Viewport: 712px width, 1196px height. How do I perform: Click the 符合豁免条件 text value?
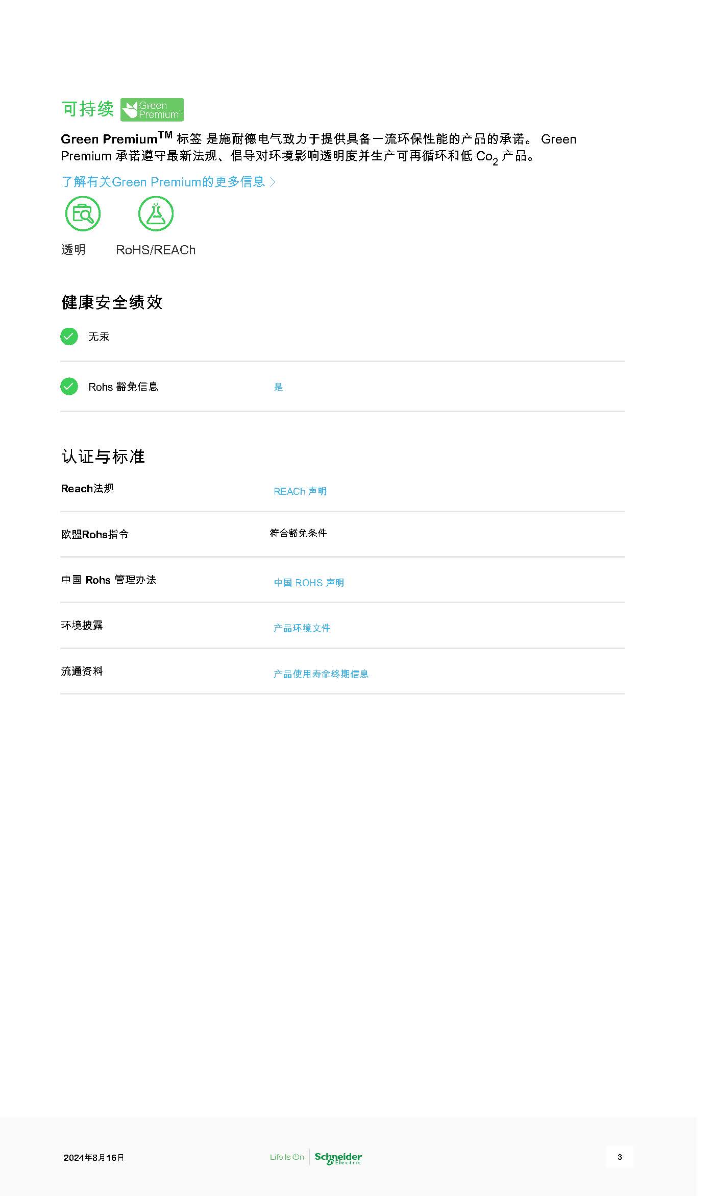pyautogui.click(x=298, y=533)
